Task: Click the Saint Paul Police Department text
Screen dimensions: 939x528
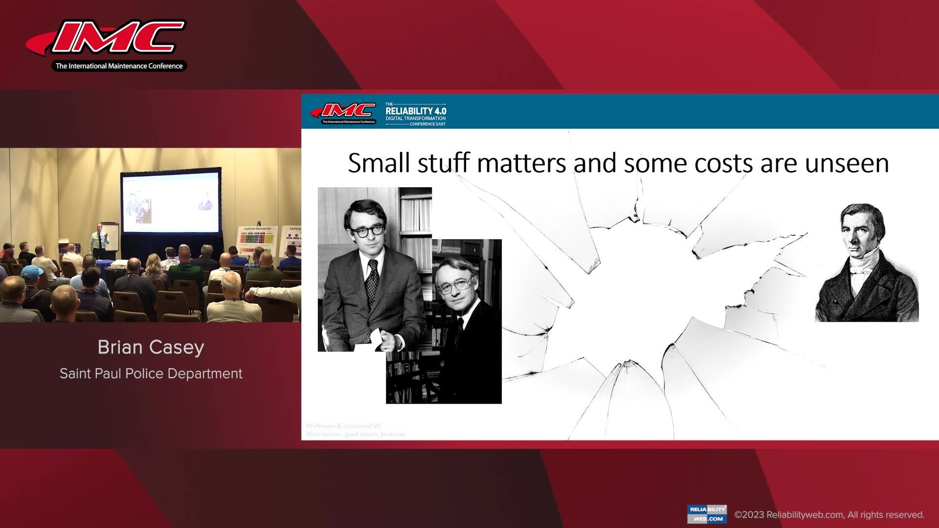Action: (x=151, y=374)
